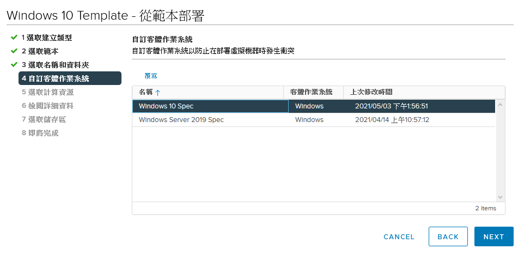Screen dimensions: 518x255
Task: Select step 4 自訂客體作業系統
Action: click(70, 78)
